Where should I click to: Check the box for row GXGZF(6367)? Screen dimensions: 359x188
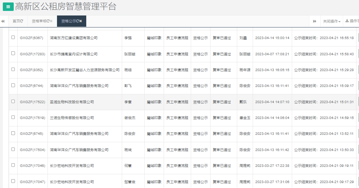coord(13,37)
